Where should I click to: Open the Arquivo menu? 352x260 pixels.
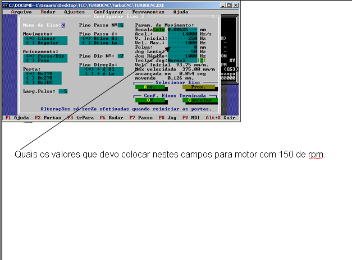pyautogui.click(x=21, y=12)
